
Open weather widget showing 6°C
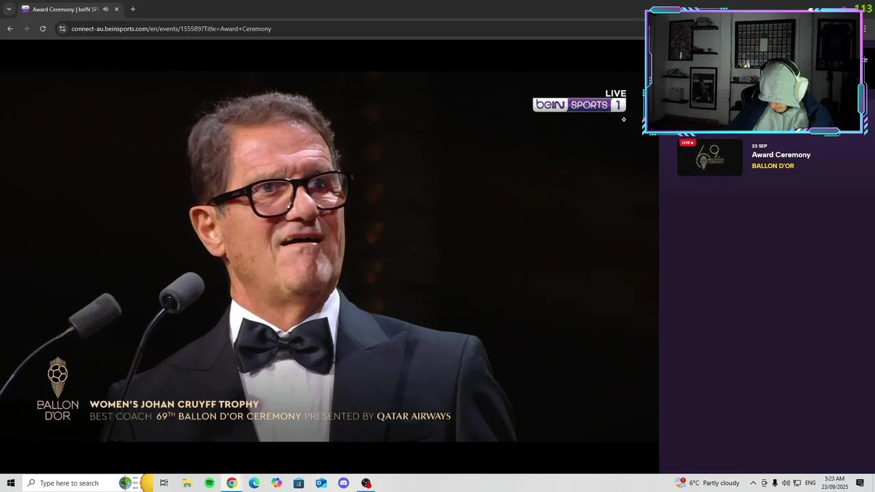click(x=708, y=483)
